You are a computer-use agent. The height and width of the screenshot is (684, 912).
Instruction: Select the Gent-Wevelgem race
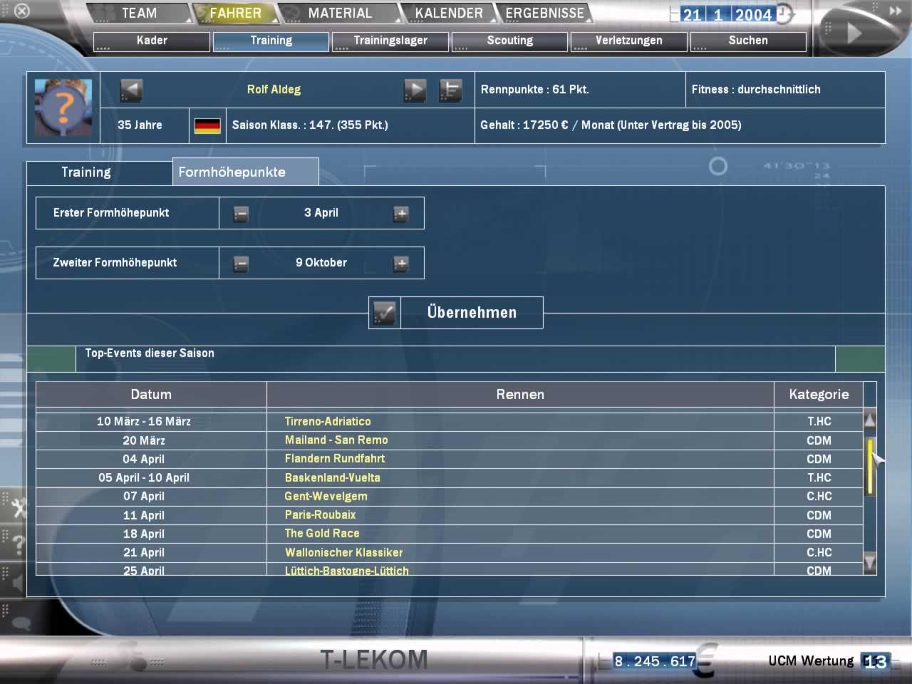326,497
